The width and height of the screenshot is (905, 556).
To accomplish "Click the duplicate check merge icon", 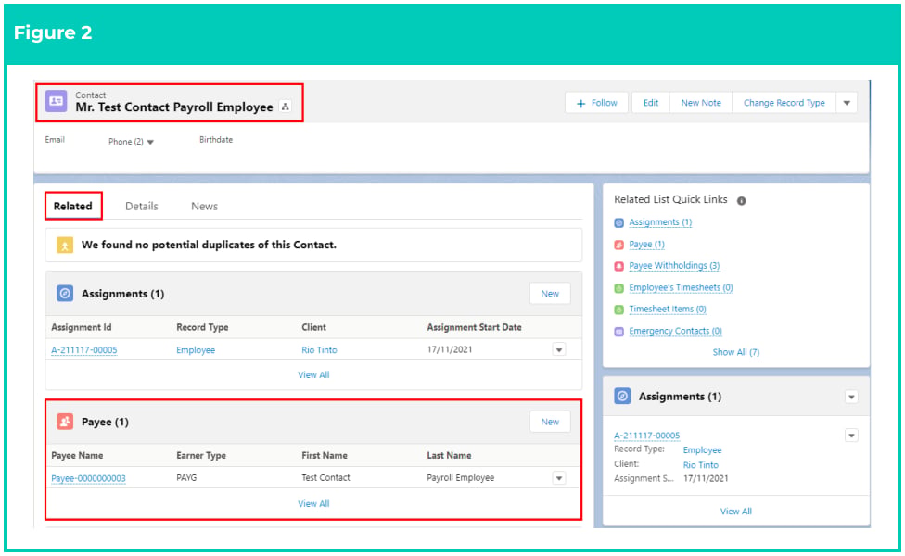I will click(x=65, y=246).
